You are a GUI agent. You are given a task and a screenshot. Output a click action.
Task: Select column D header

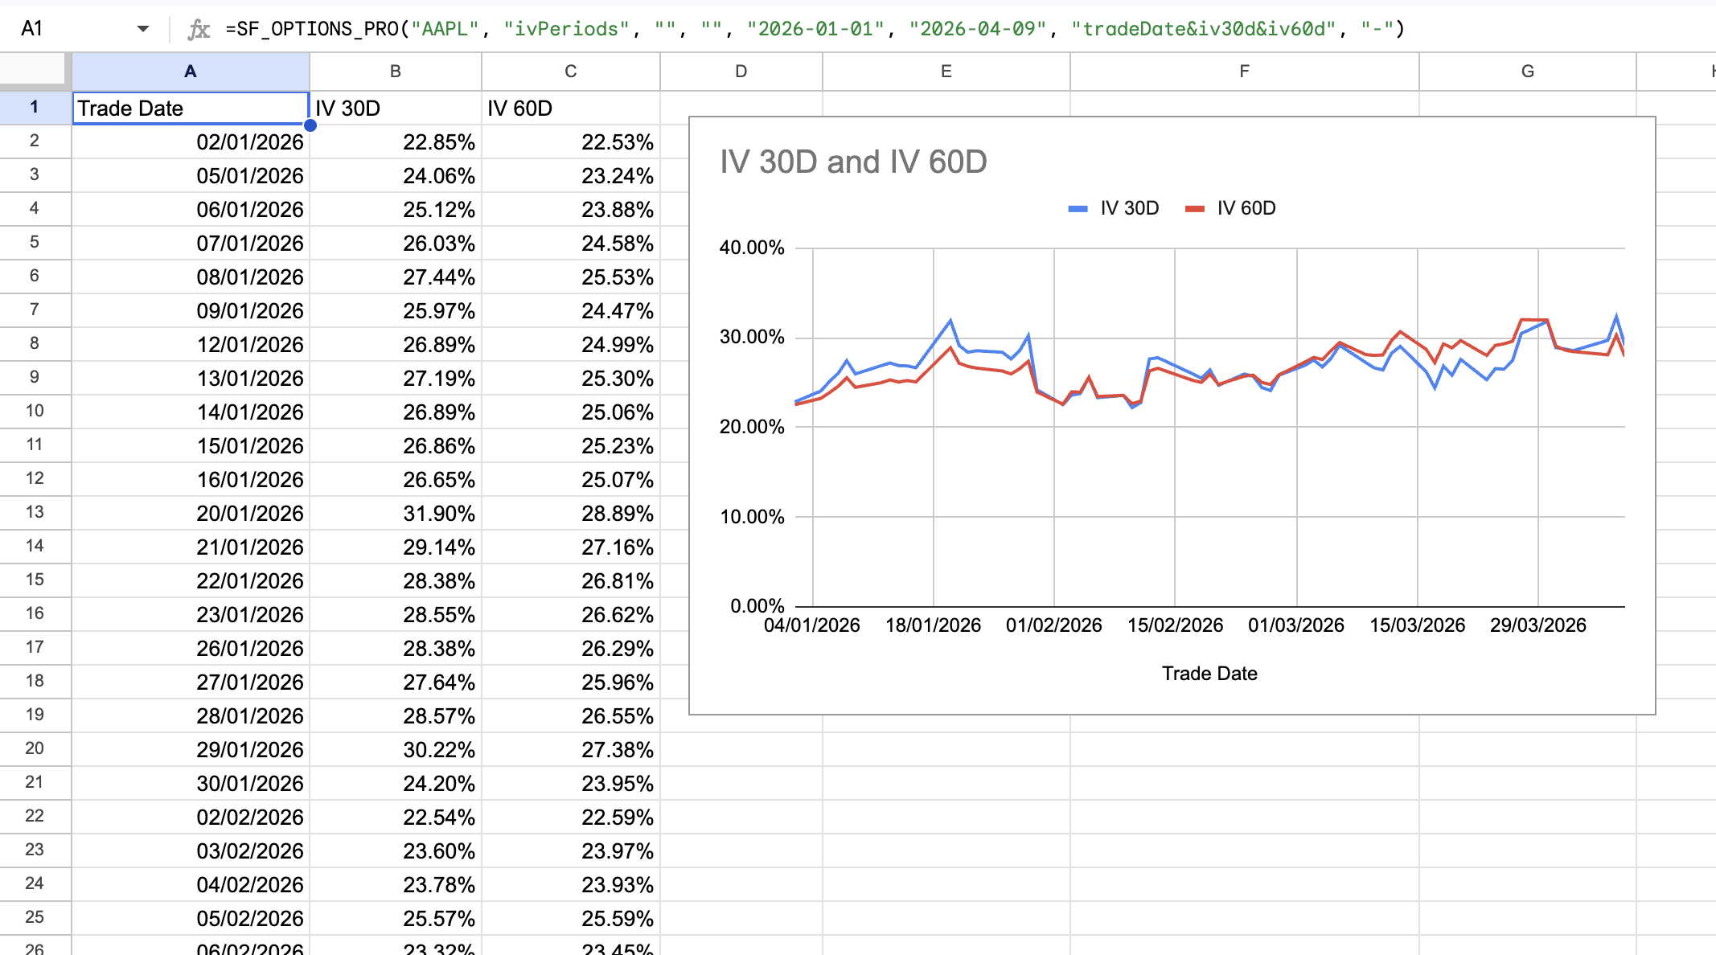pos(741,72)
